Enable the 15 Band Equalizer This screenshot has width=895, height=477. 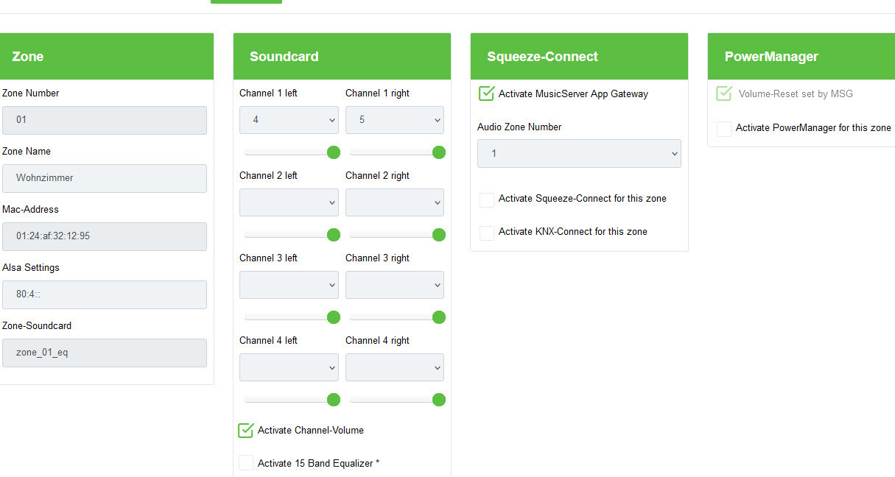tap(246, 463)
